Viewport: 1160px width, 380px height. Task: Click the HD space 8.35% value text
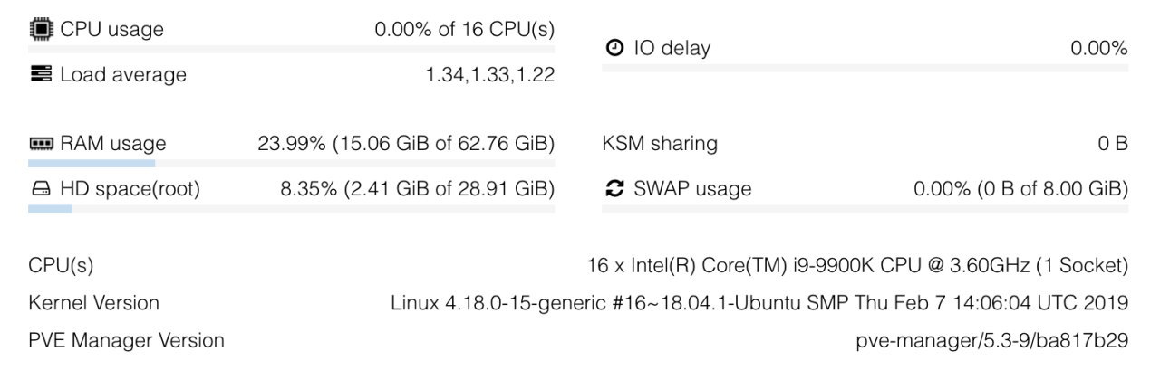pos(417,189)
